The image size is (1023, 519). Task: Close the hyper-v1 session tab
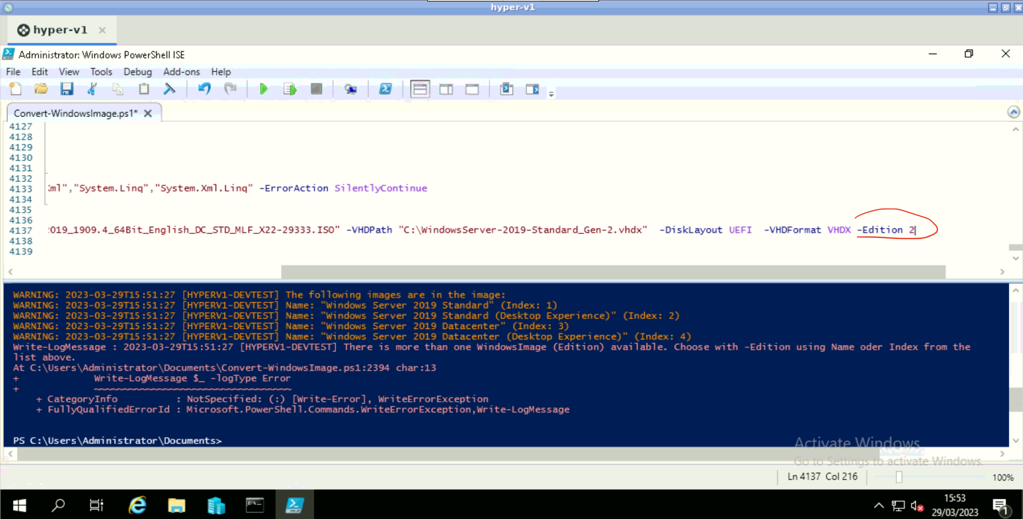[102, 30]
